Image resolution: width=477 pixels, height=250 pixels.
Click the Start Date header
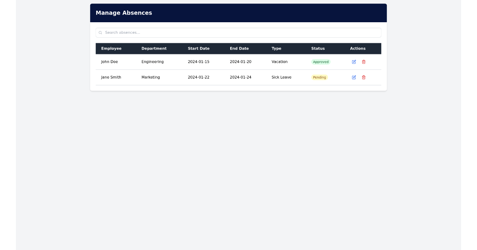click(x=199, y=48)
